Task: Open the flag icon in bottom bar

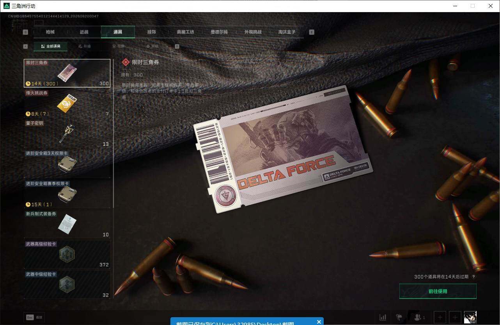Action: click(x=399, y=317)
